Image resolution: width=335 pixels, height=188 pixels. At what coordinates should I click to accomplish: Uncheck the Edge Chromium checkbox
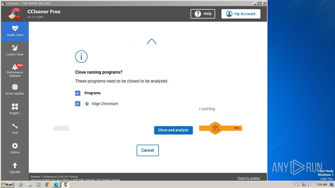(78, 104)
